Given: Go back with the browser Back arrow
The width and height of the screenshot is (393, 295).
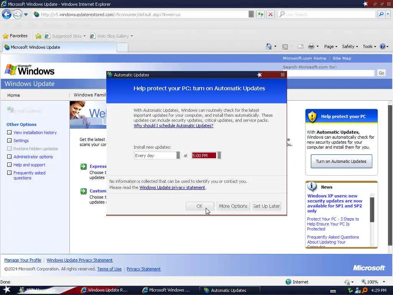Looking at the screenshot, I should (7, 14).
